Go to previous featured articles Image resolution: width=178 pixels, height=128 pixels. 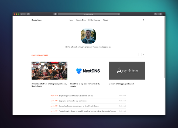click(x=140, y=55)
